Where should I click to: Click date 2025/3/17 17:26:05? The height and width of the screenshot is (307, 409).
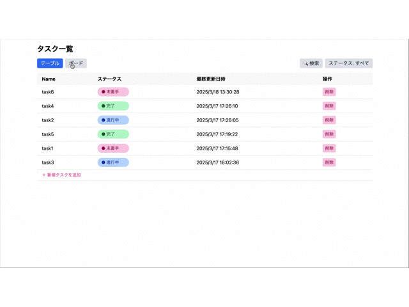217,120
